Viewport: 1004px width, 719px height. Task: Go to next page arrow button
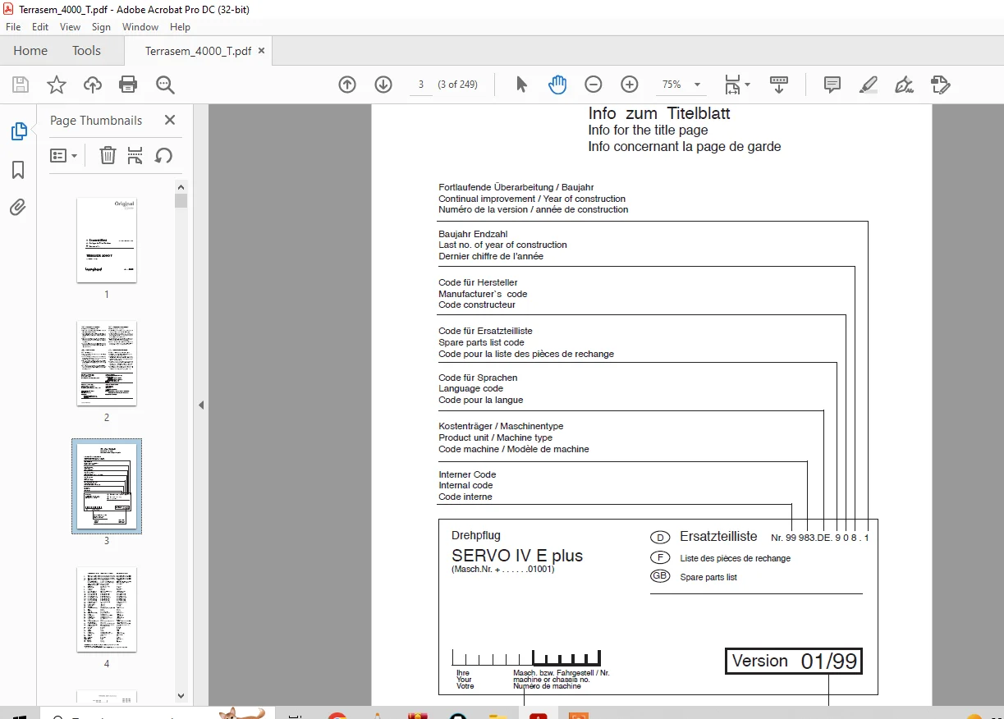(383, 85)
